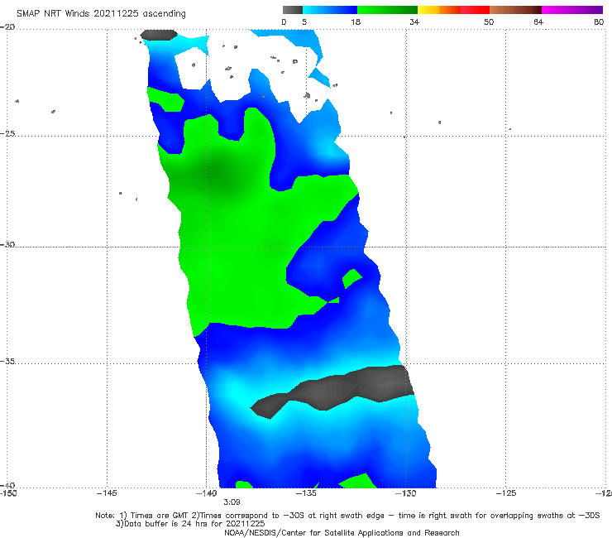612x538 pixels.
Task: Click the small dark gray patch at the swath top
Action: pos(159,35)
